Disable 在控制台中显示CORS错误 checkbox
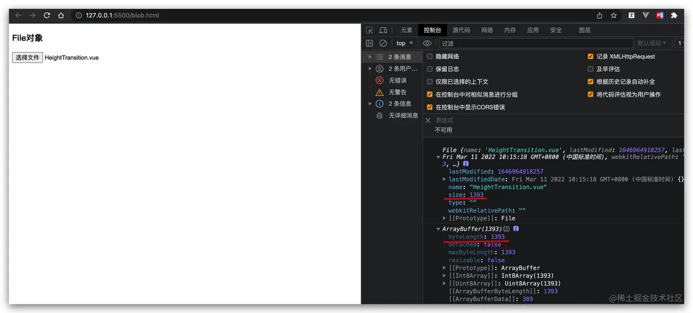The height and width of the screenshot is (313, 693). click(x=429, y=107)
